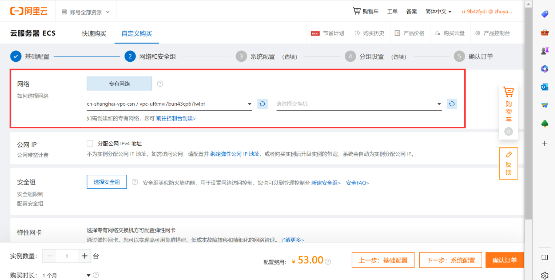Increase instance count with plus
The width and height of the screenshot is (555, 280).
pos(84,256)
